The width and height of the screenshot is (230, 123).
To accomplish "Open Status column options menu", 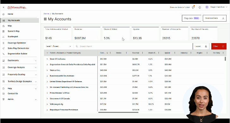I will tap(127, 53).
